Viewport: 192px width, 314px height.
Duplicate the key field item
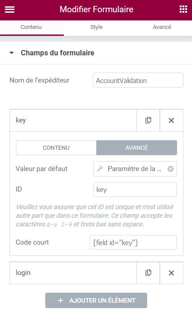(x=148, y=120)
